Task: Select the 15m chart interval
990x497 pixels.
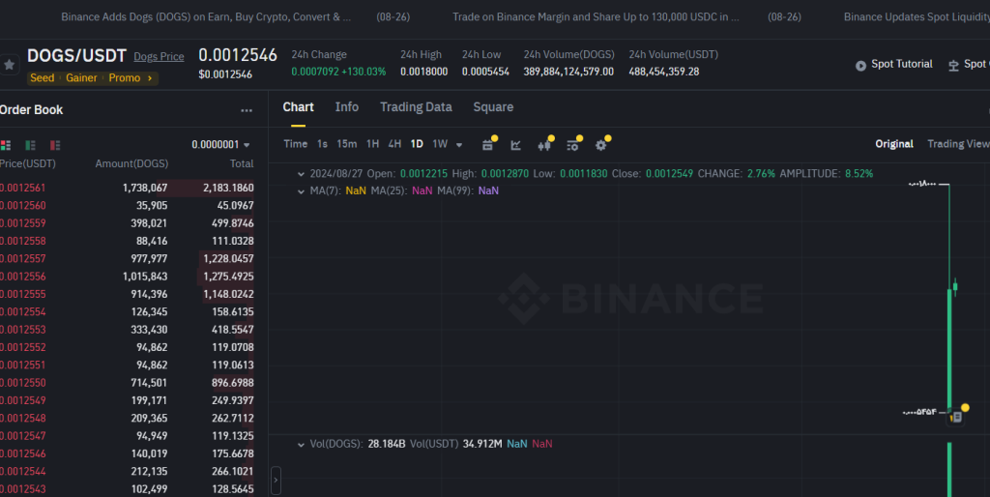Action: click(x=347, y=144)
